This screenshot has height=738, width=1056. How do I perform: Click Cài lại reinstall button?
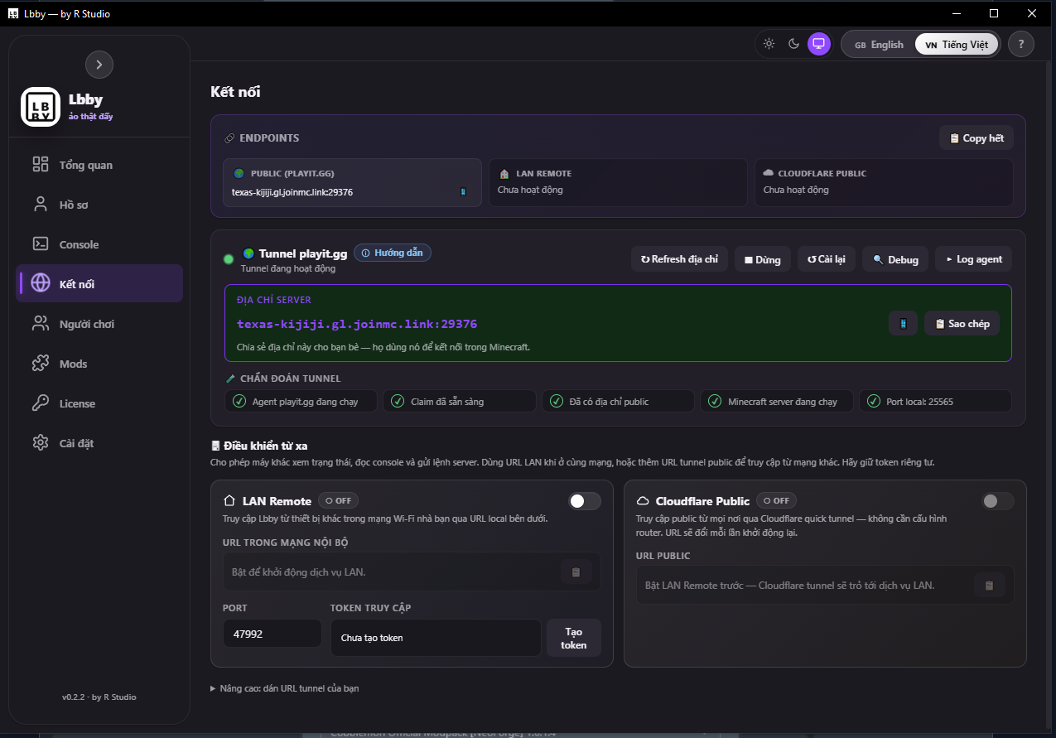coord(827,259)
